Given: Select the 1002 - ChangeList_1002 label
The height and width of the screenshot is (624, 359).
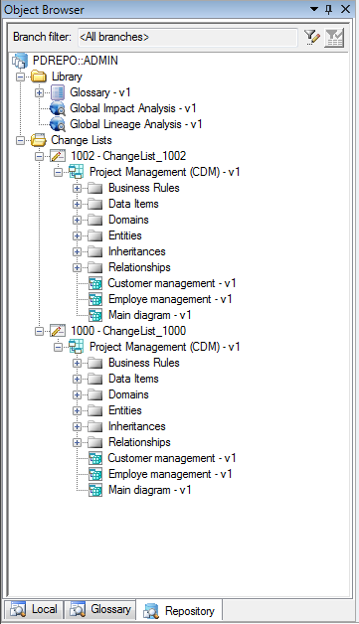Looking at the screenshot, I should [x=128, y=156].
